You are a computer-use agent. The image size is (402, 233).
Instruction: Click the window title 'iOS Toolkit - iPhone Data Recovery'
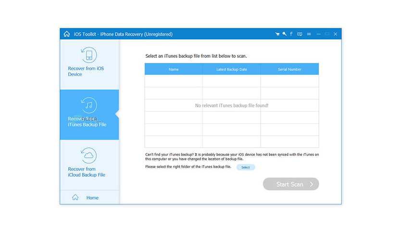coord(123,34)
